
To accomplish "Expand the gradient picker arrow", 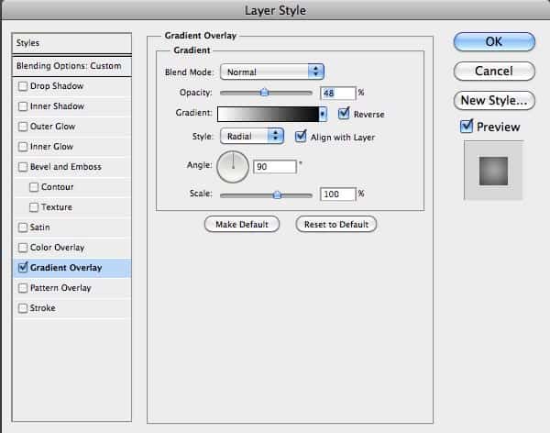I will pos(323,115).
